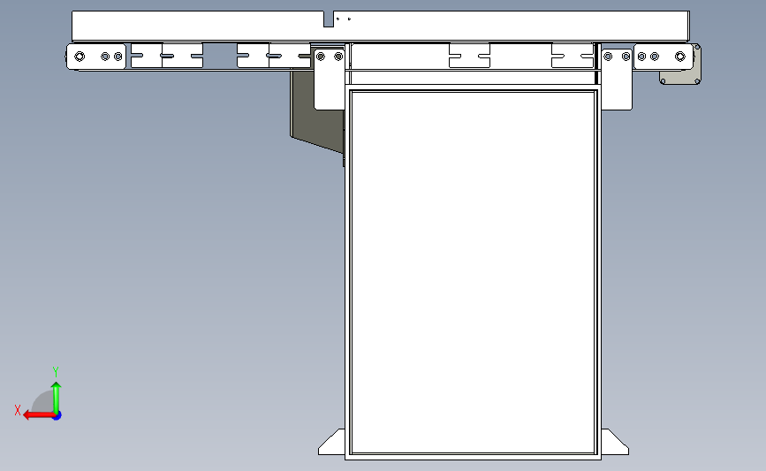Select the long top horizontal beam
This screenshot has width=766, height=471.
381,26
